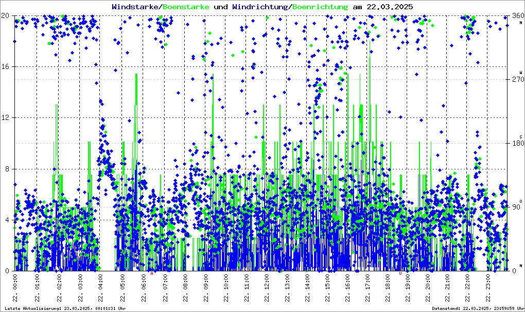Select the 00:00 time axis label
This screenshot has height=312, width=525.
(15, 288)
